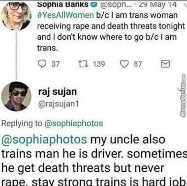Image resolution: width=187 pixels, height=186 pixels.
Task: Open raj sujan's profile picture
Action: click(x=16, y=96)
